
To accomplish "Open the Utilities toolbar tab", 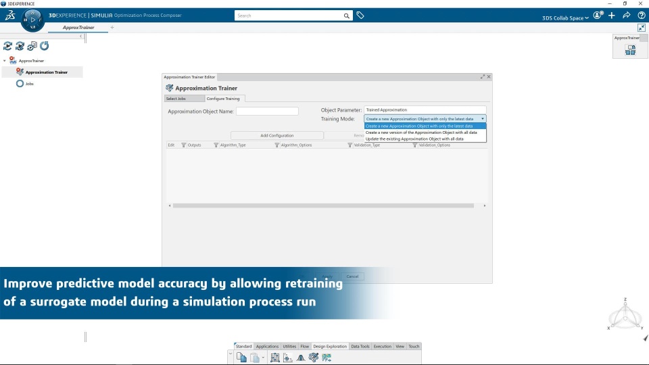I will [289, 346].
